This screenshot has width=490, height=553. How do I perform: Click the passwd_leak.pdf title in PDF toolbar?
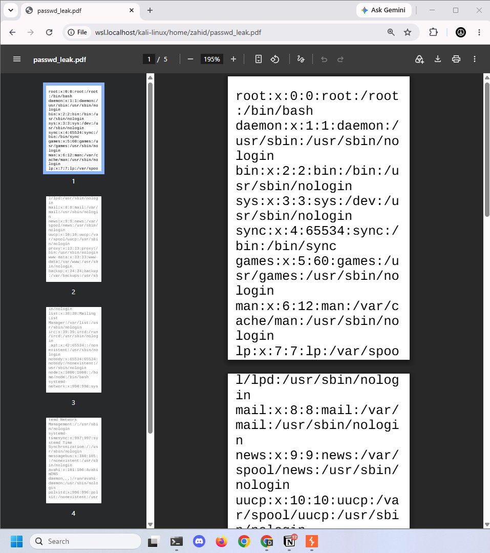(x=59, y=59)
